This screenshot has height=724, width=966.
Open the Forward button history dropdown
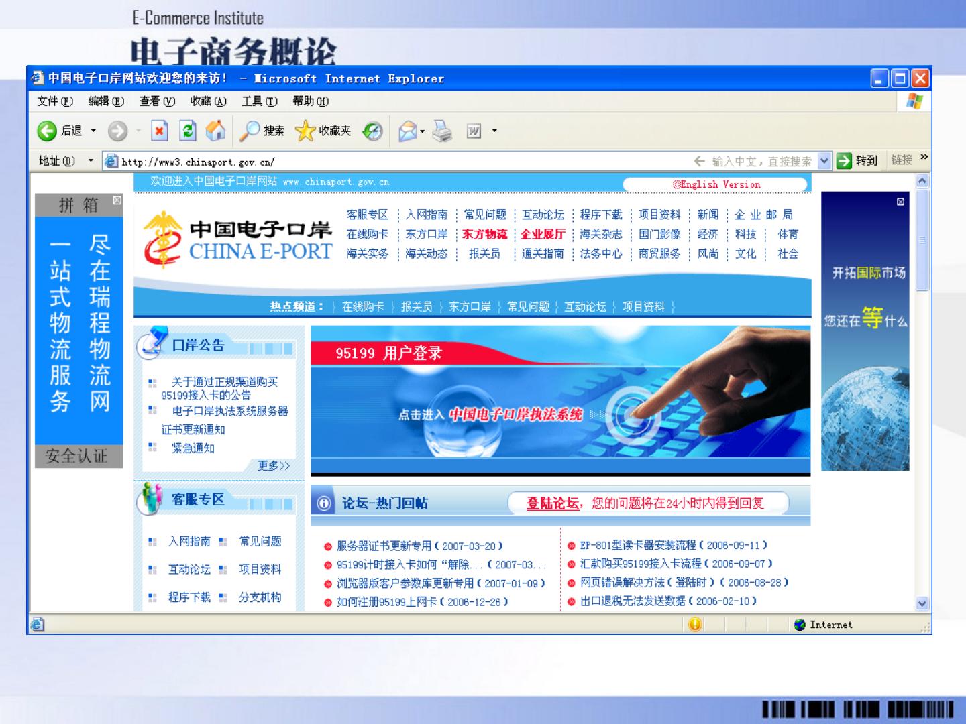tap(139, 131)
